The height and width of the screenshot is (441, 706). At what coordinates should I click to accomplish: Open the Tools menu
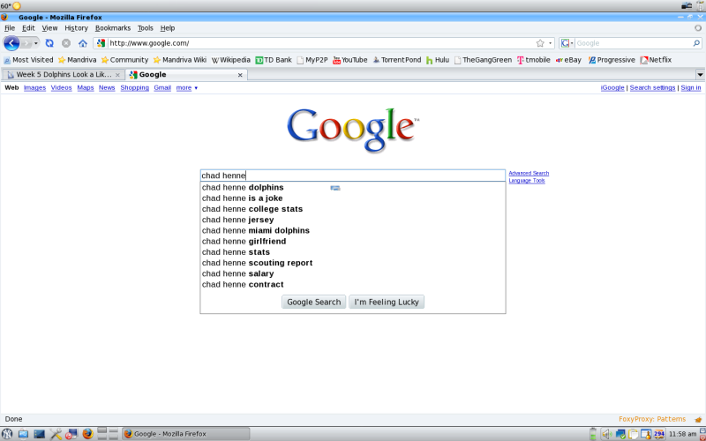coord(145,28)
